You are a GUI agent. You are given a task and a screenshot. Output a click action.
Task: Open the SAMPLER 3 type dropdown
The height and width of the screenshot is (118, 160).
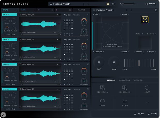(10, 64)
